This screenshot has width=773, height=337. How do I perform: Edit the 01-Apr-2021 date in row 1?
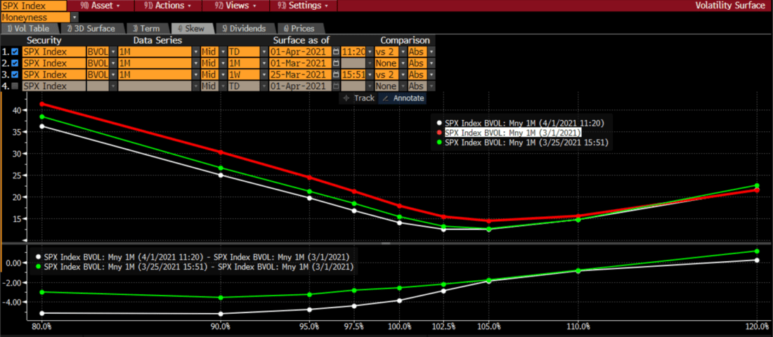[x=301, y=51]
